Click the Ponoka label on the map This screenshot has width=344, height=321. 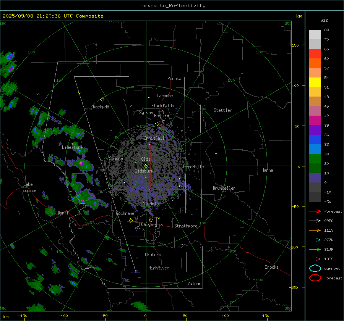(x=174, y=79)
